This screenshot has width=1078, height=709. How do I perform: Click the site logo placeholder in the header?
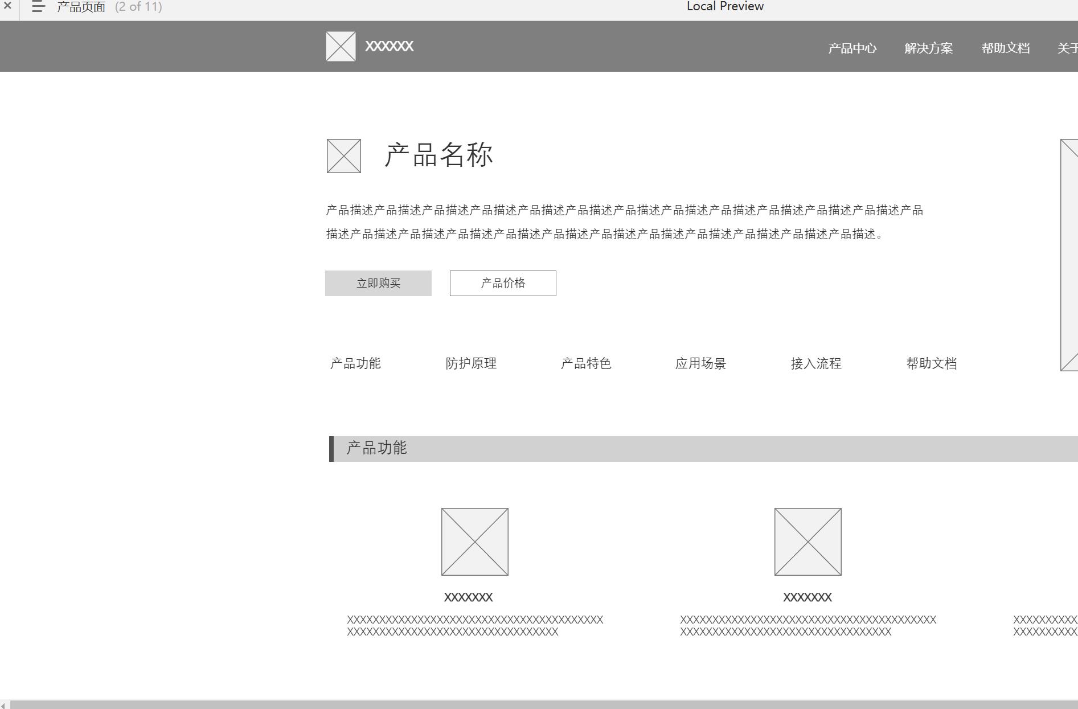[x=341, y=46]
